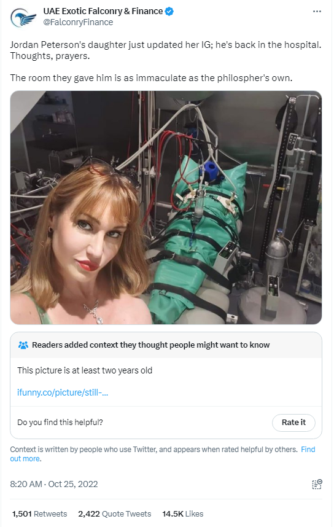This screenshot has width=334, height=527.
Task: Click the Rate it button
Action: coord(293,422)
